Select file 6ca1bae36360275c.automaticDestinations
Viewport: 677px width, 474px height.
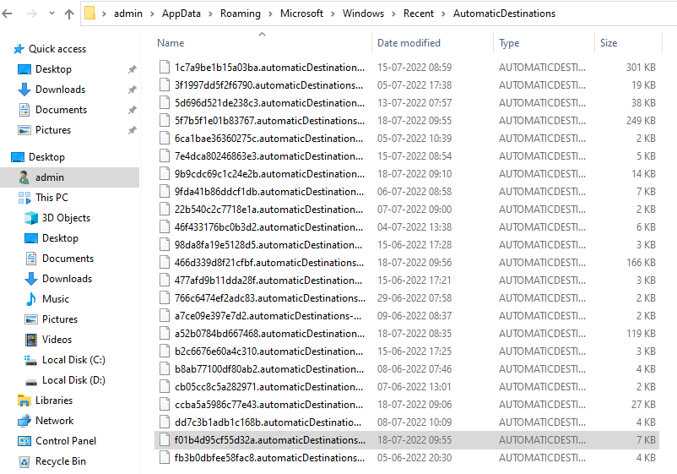pos(268,139)
